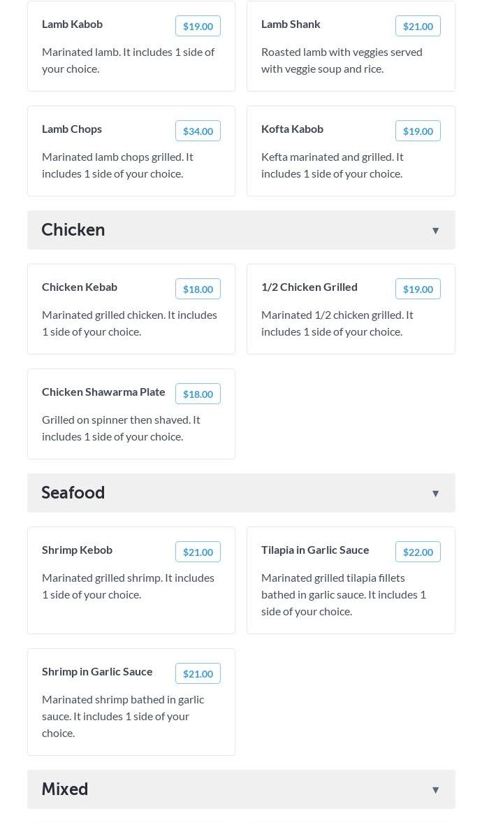This screenshot has width=482, height=823.
Task: Select the Chicken Shawarma Plate title
Action: coord(103,392)
